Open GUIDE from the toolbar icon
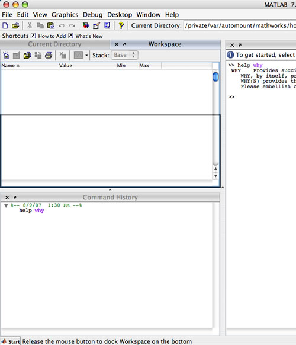This screenshot has width=296, height=345. pos(96,25)
